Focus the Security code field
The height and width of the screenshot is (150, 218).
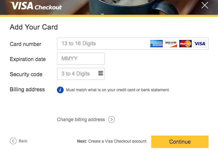click(x=81, y=74)
